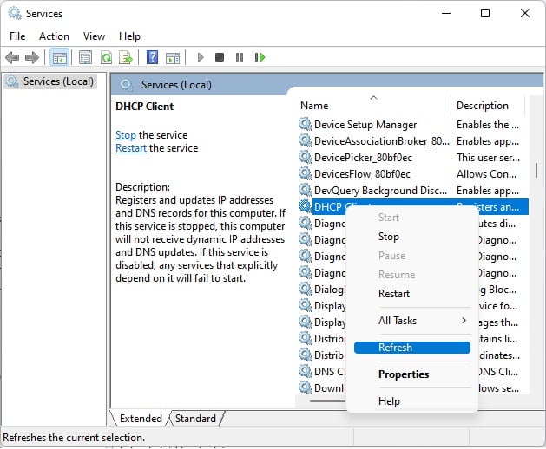The image size is (546, 449).
Task: Open the View menu
Action: (x=94, y=36)
